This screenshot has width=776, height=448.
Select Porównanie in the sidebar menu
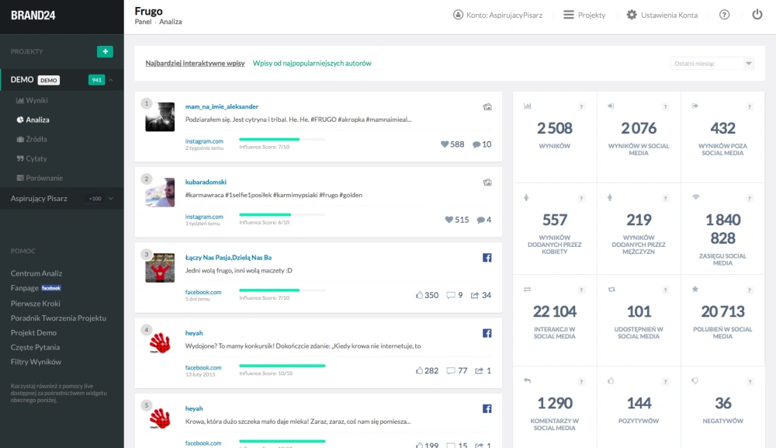(44, 178)
